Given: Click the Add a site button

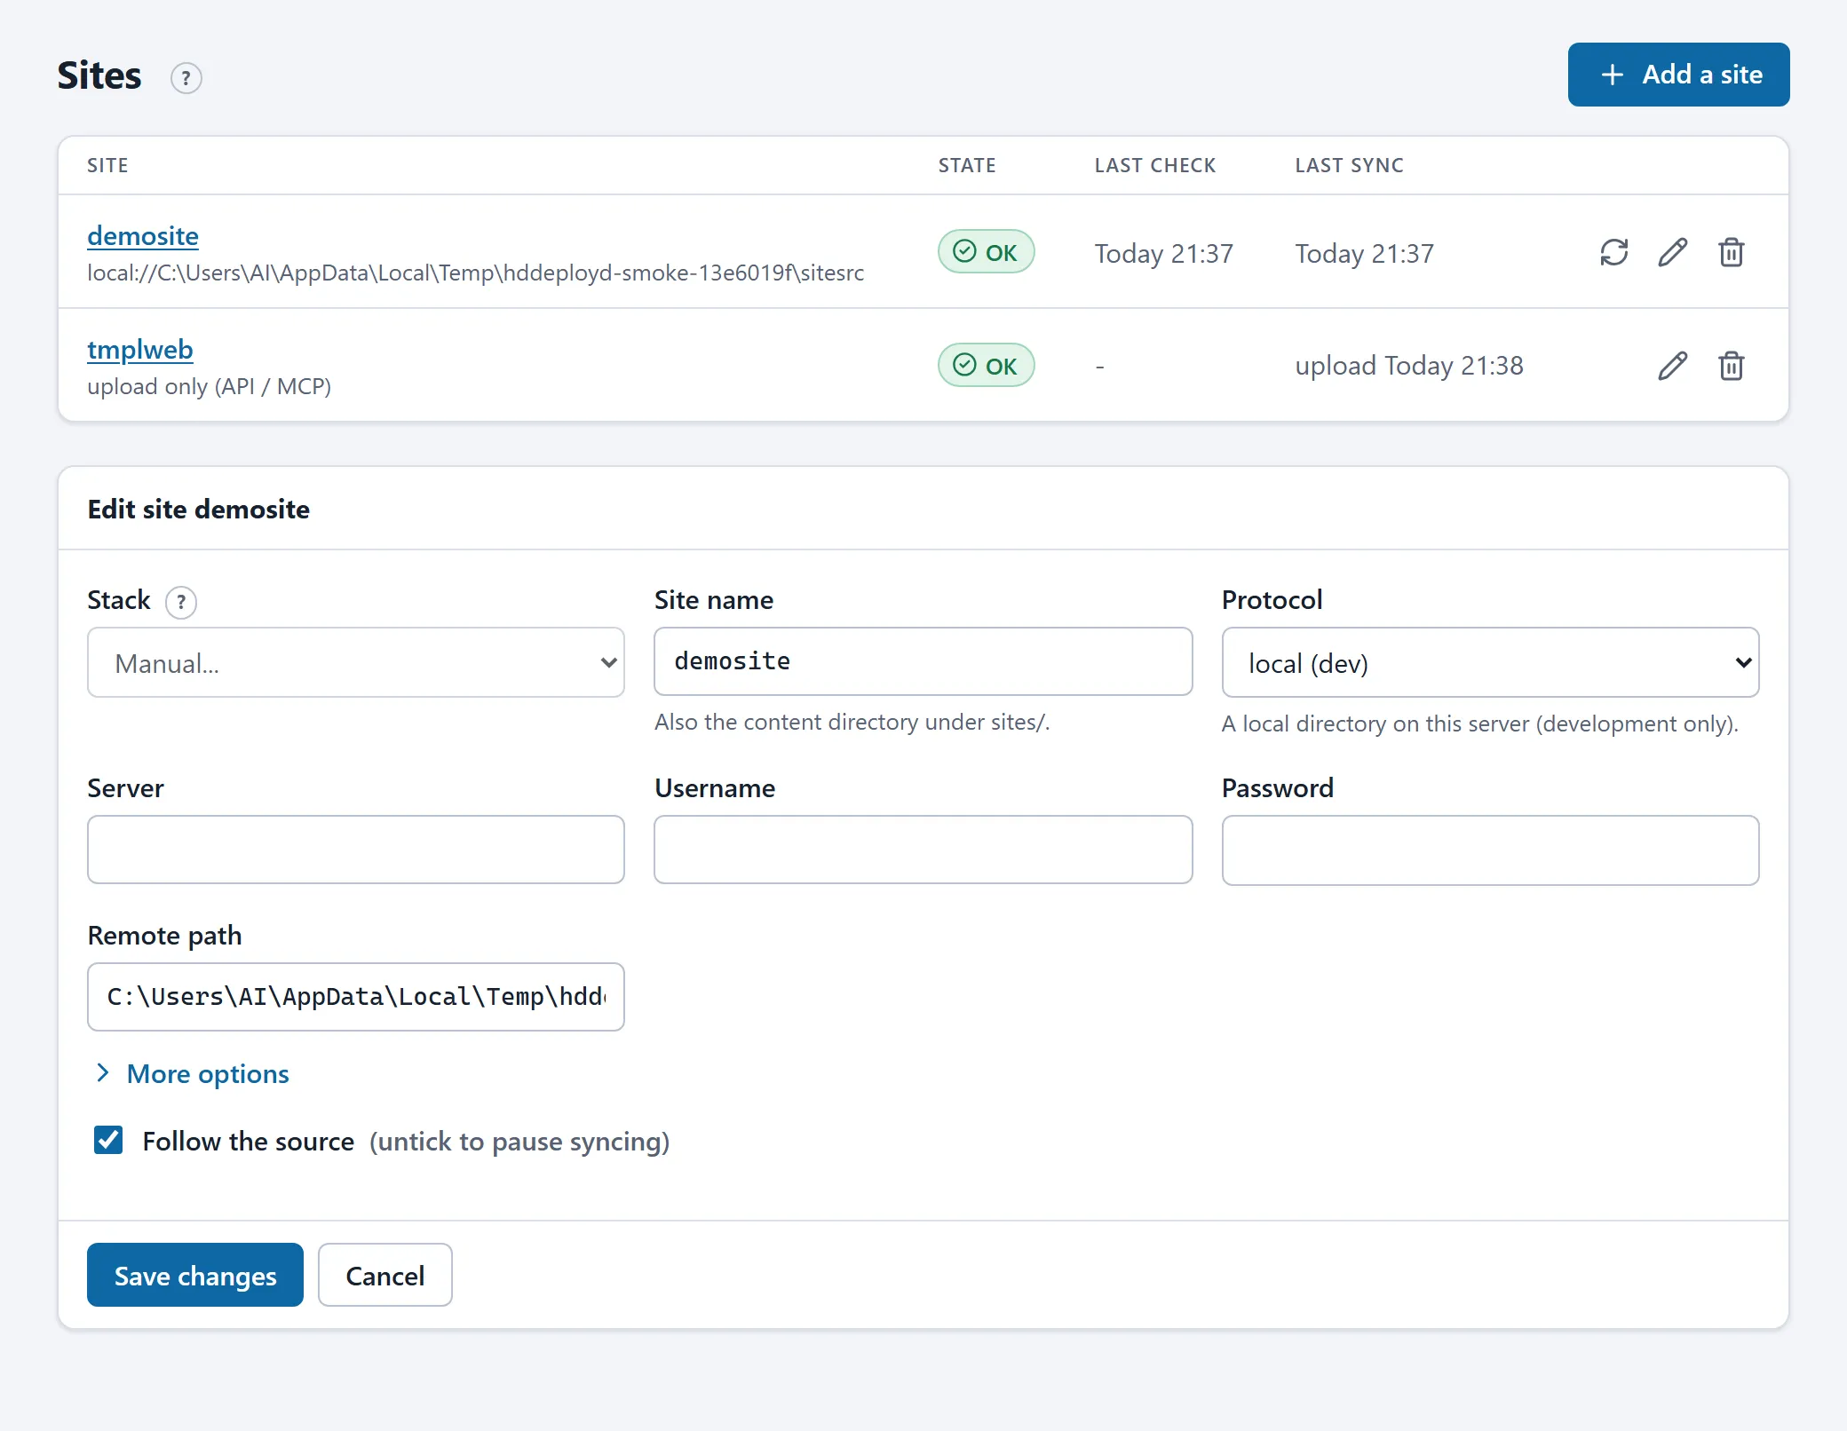Looking at the screenshot, I should (x=1678, y=75).
